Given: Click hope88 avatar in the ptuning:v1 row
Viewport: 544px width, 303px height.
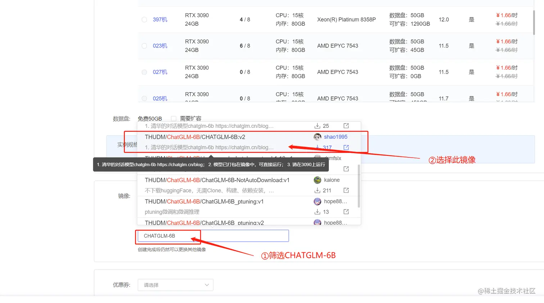Looking at the screenshot, I should pyautogui.click(x=317, y=201).
